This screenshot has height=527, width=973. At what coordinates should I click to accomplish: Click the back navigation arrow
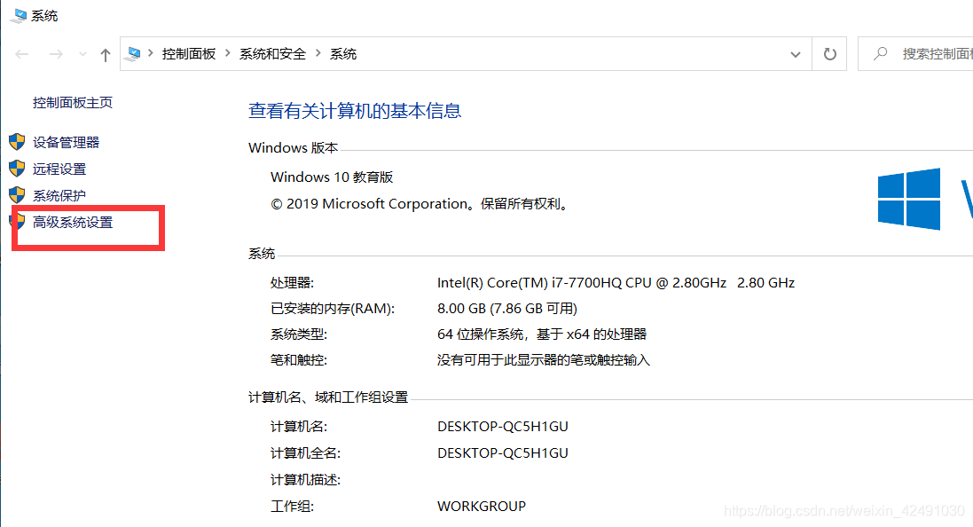tap(22, 55)
